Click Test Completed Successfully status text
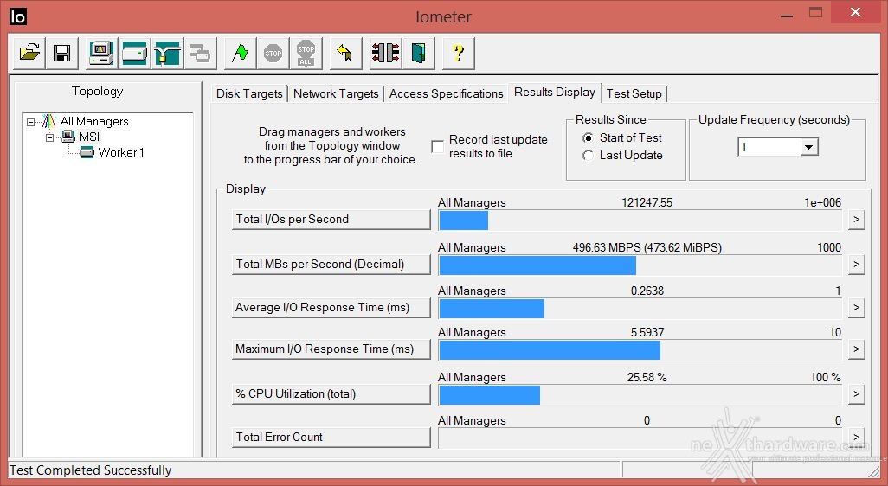 (x=91, y=470)
